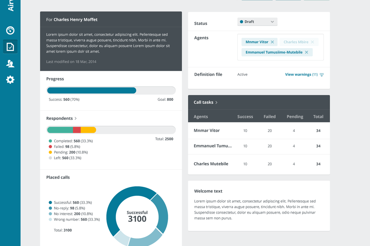The image size is (370, 246).
Task: Click the No interest legend dot
Action: 50,214
